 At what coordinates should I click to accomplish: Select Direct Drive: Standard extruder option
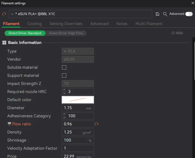(25, 33)
